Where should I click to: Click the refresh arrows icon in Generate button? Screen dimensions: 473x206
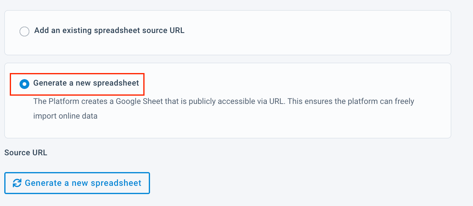[17, 183]
